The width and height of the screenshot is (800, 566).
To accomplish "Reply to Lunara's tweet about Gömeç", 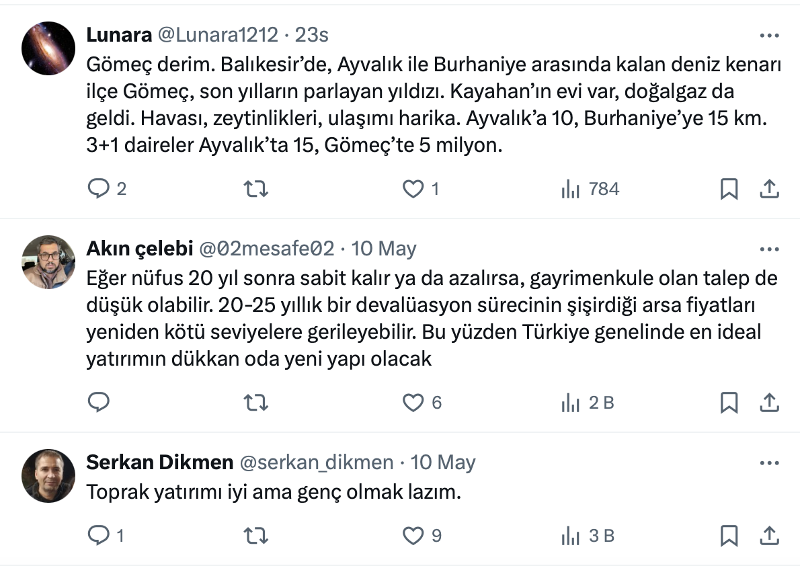I will [99, 190].
